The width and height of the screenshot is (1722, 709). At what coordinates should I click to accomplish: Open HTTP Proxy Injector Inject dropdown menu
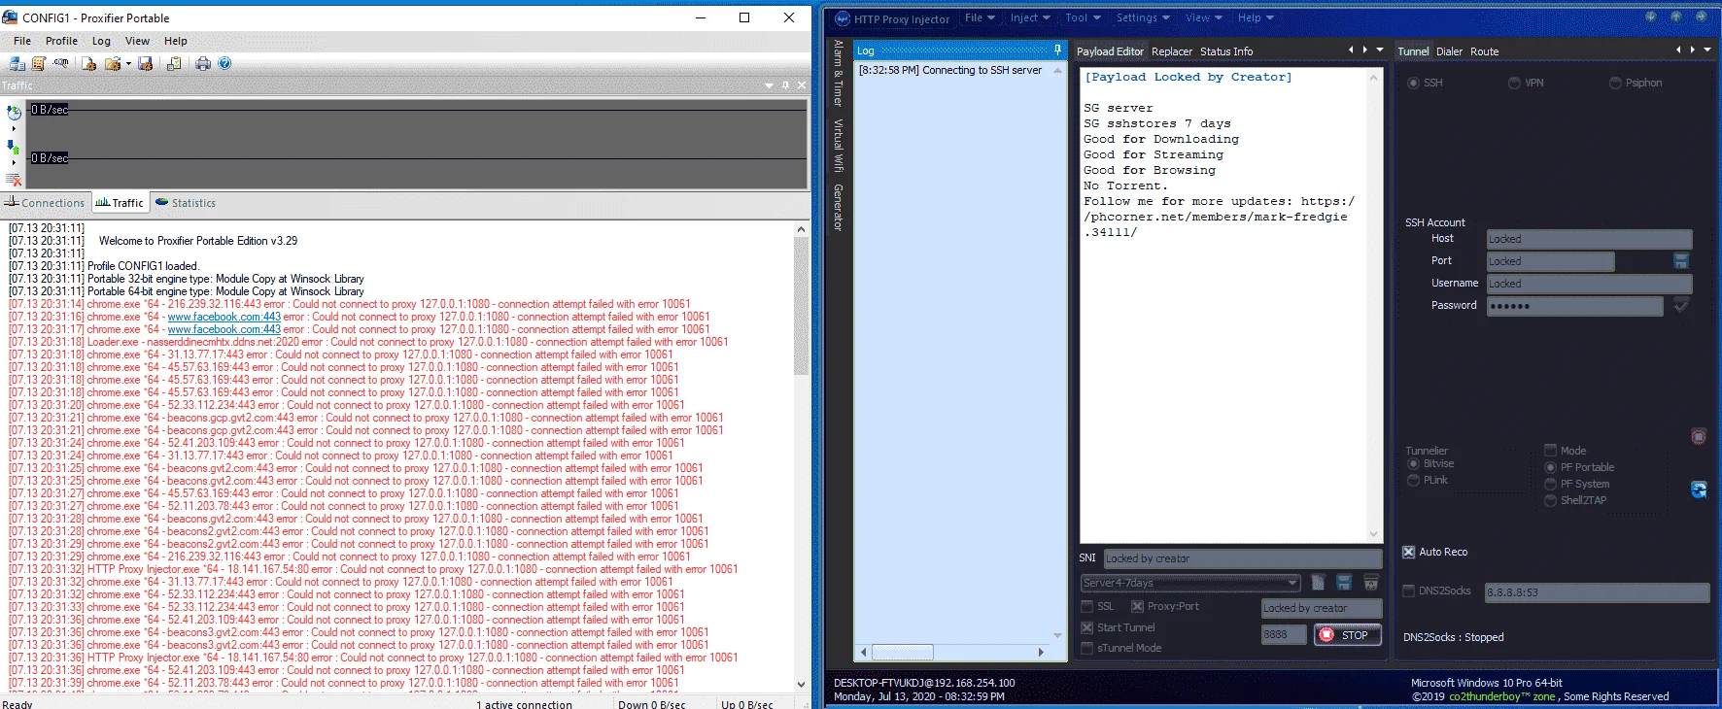click(x=1030, y=17)
